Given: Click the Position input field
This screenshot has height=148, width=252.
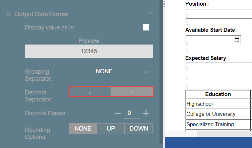Looking at the screenshot, I should 218,14.
